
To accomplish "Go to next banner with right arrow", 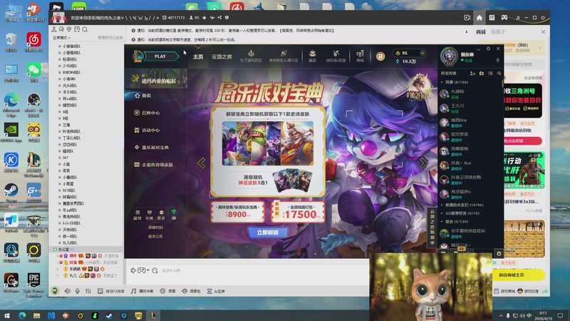I will [423, 163].
